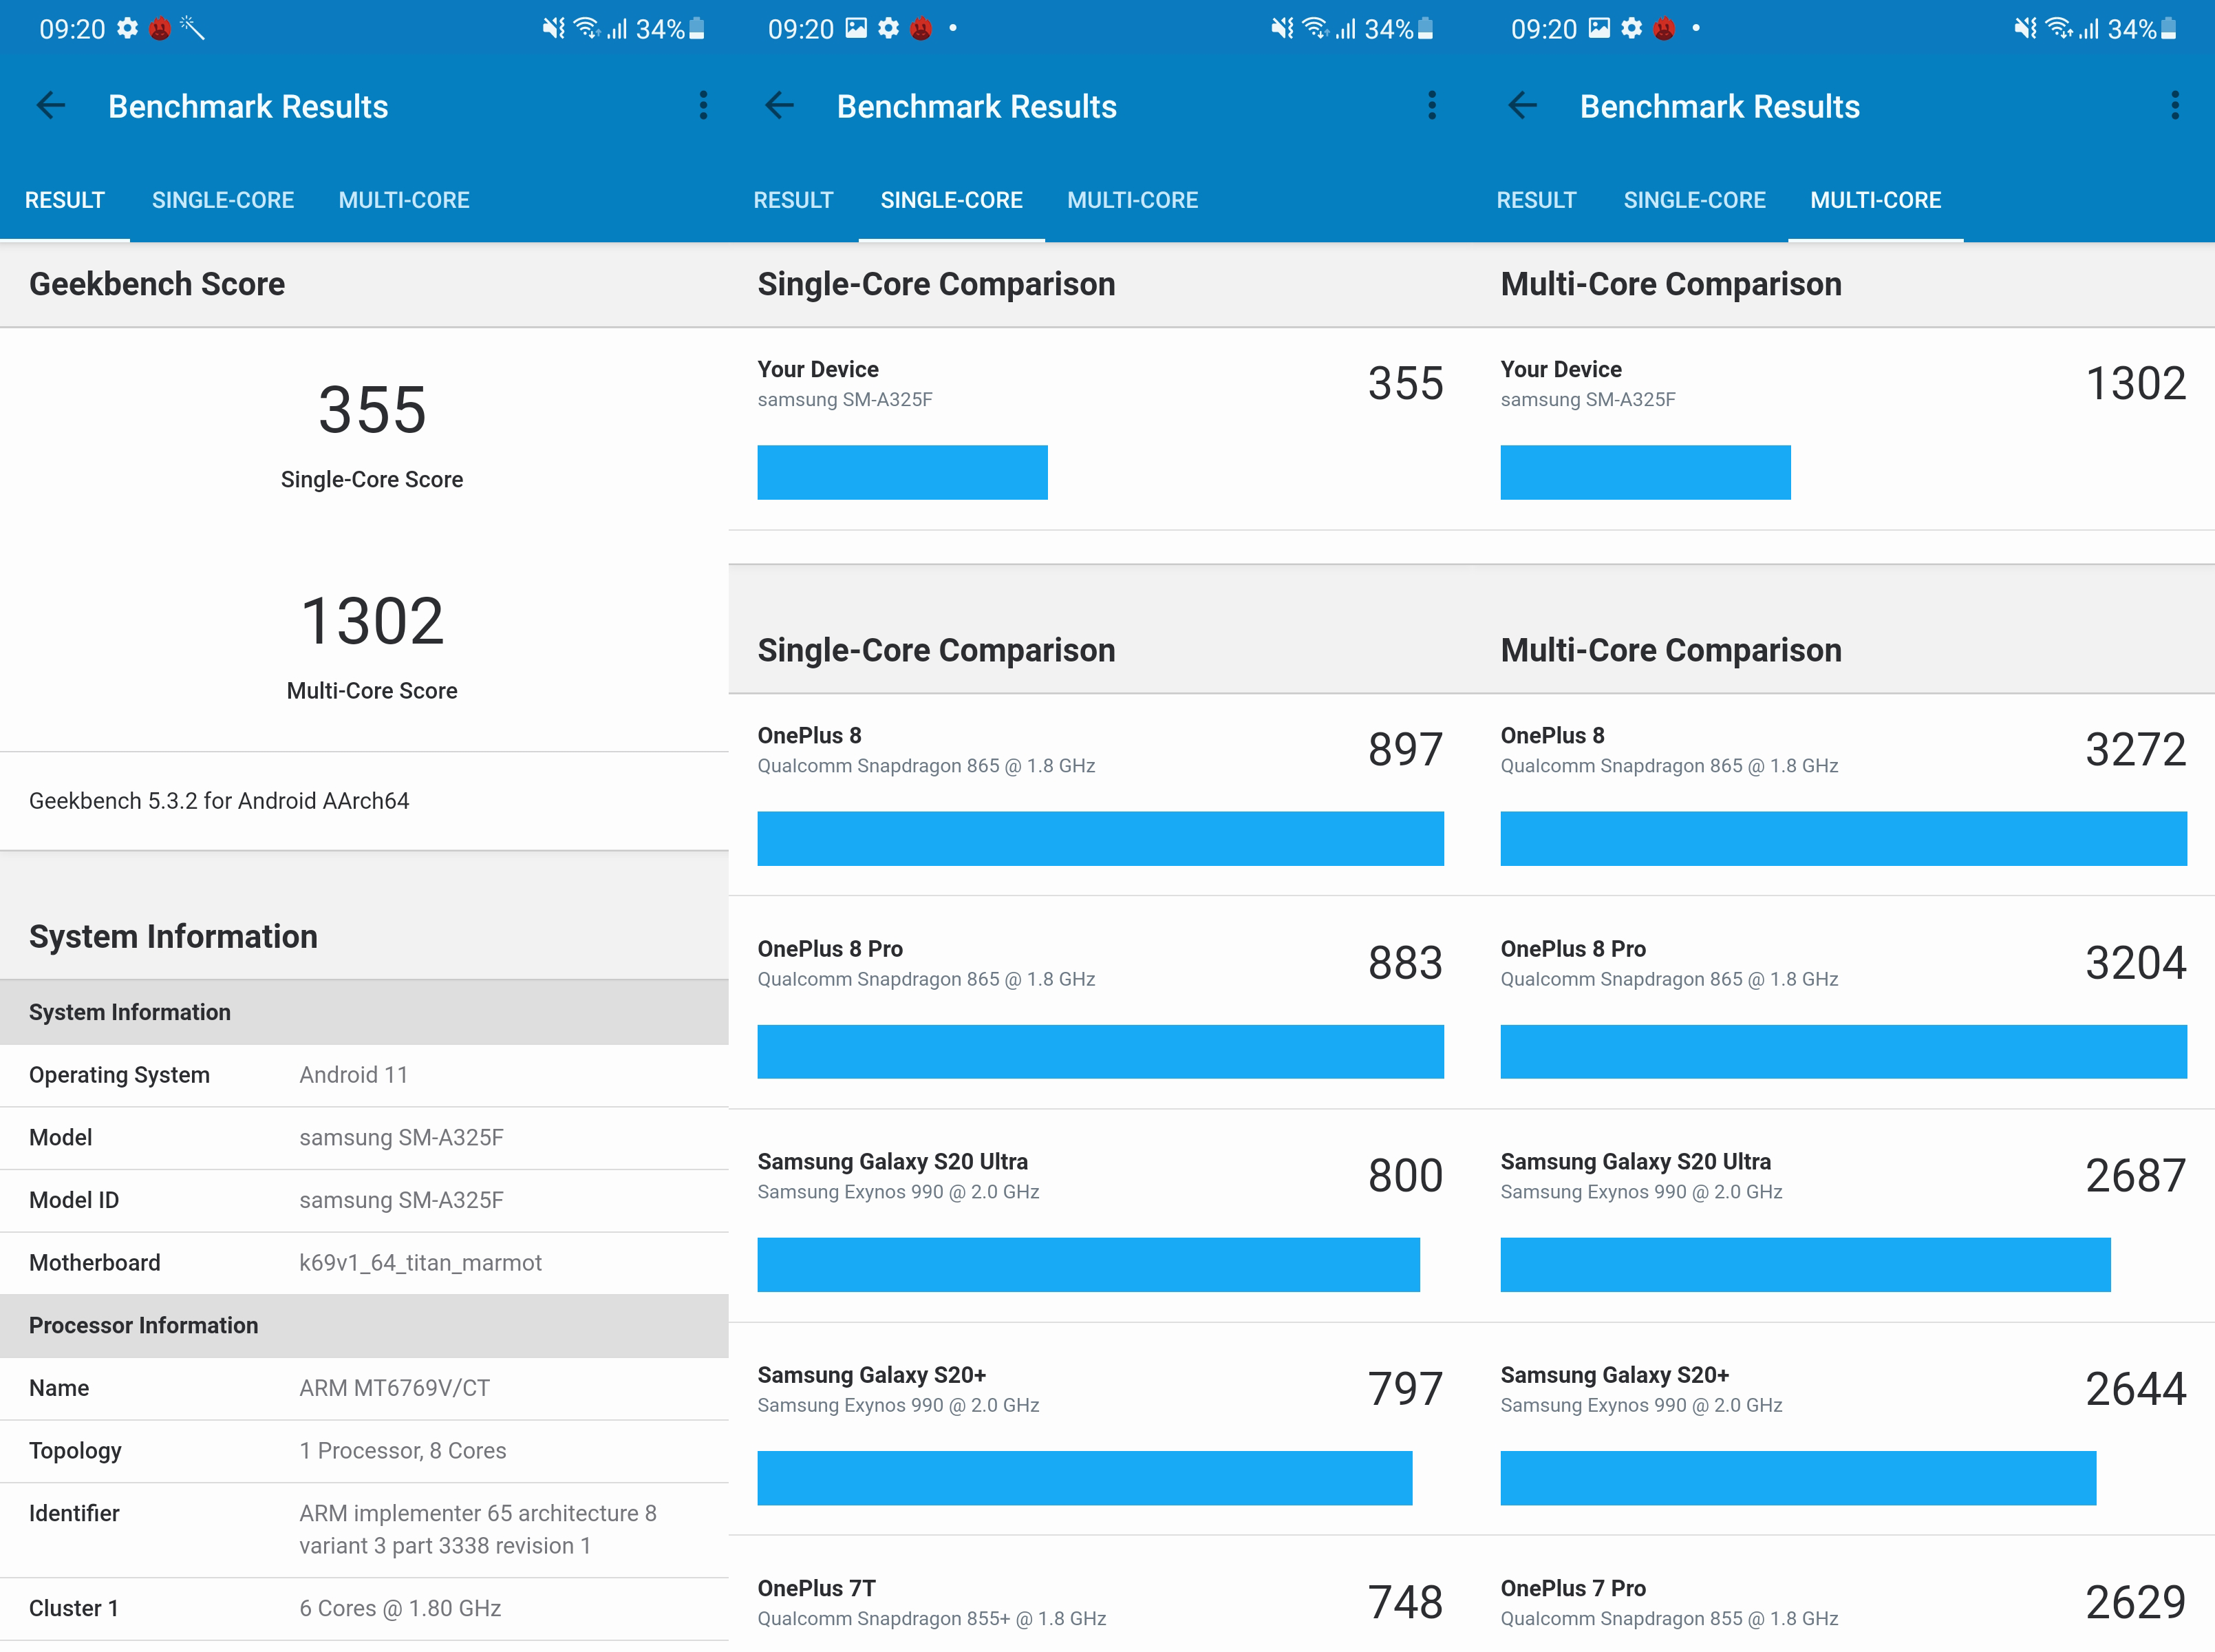Tap back arrow in middle Single-Core screen

point(780,106)
